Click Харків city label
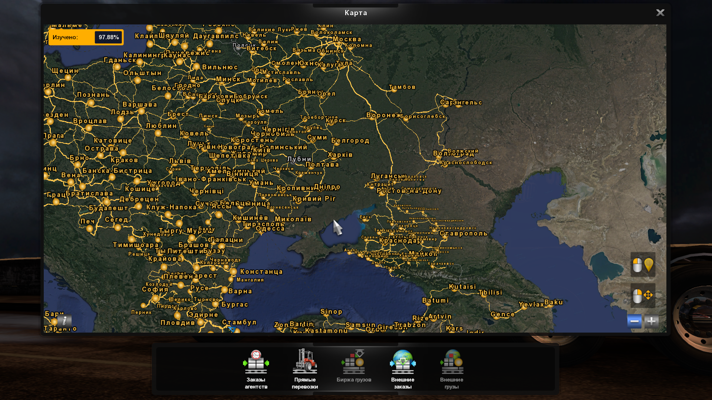Screen dimensions: 712x400 coord(340,155)
